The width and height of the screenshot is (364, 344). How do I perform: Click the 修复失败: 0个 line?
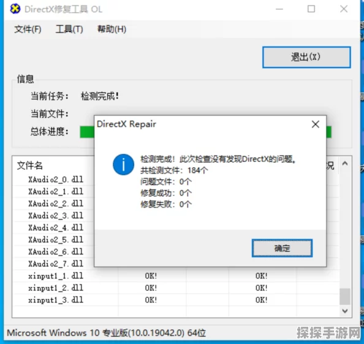tap(166, 204)
